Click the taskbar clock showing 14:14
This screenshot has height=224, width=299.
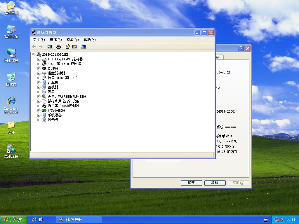(x=291, y=220)
